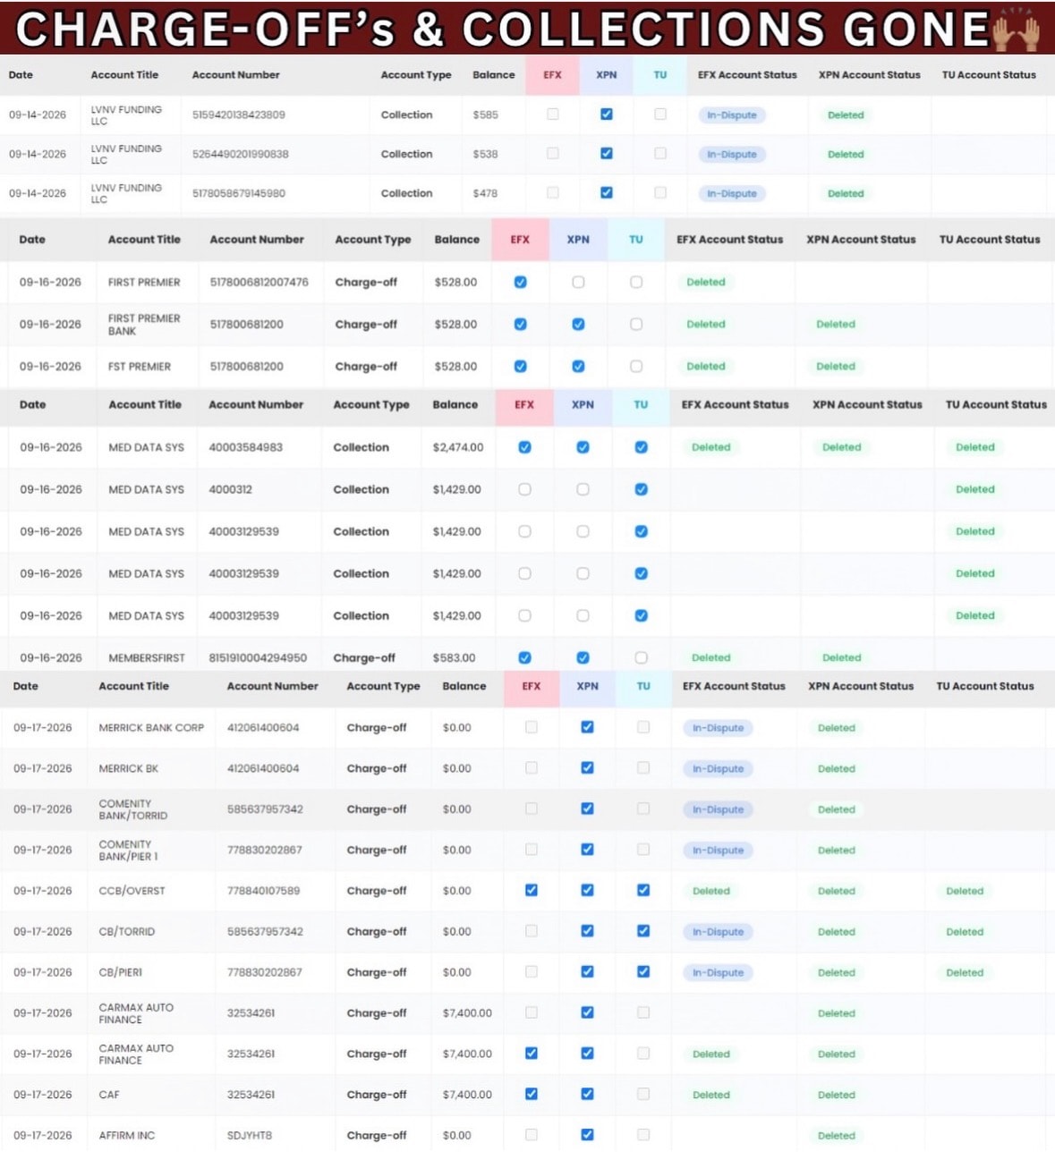1055x1160 pixels.
Task: Check the EFX box for MERRICK BANK CORP
Action: click(x=532, y=727)
